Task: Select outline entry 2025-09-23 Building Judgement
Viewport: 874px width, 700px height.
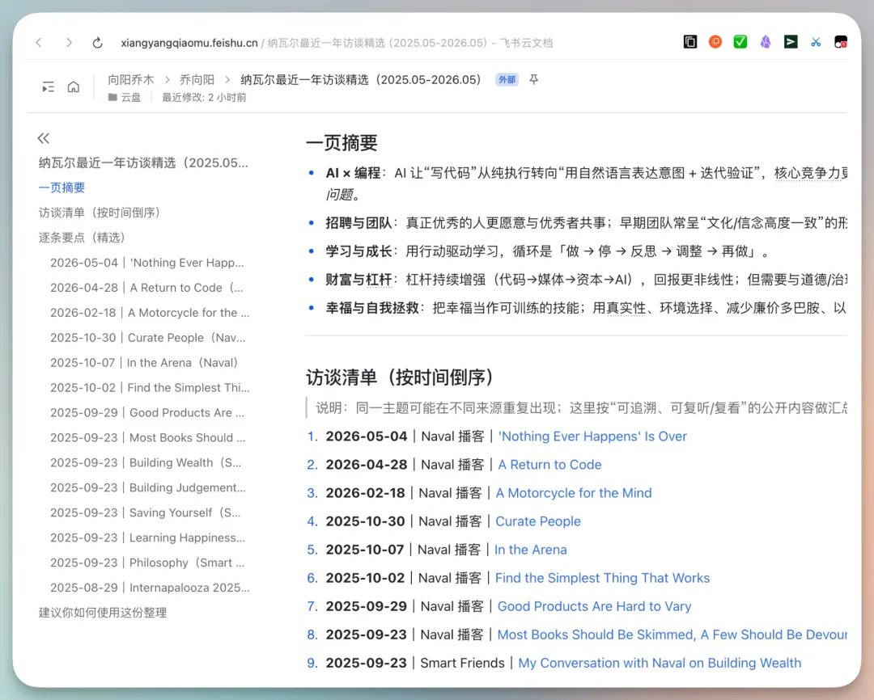Action: (x=148, y=488)
